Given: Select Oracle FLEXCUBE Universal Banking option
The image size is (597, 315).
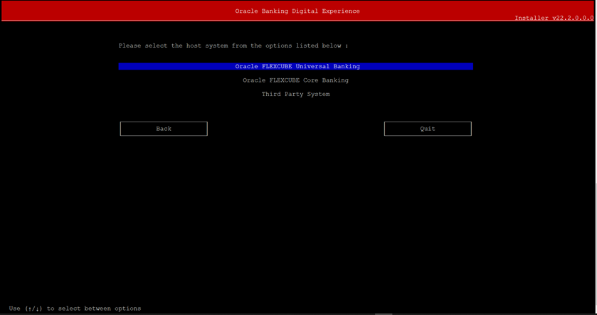Looking at the screenshot, I should tap(295, 66).
